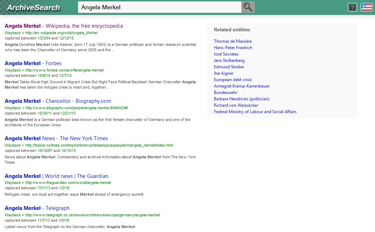375x232 pixels.
Task: Open the 12/21/15 Biography.com capture date
Action: (68, 114)
